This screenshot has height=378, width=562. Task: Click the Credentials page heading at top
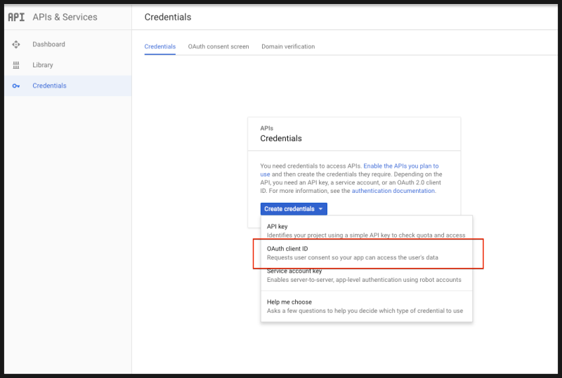167,17
